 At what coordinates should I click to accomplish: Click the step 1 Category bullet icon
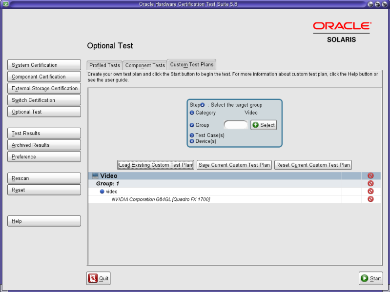point(192,113)
